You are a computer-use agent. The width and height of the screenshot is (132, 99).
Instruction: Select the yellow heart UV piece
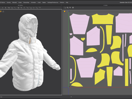(x=83, y=39)
